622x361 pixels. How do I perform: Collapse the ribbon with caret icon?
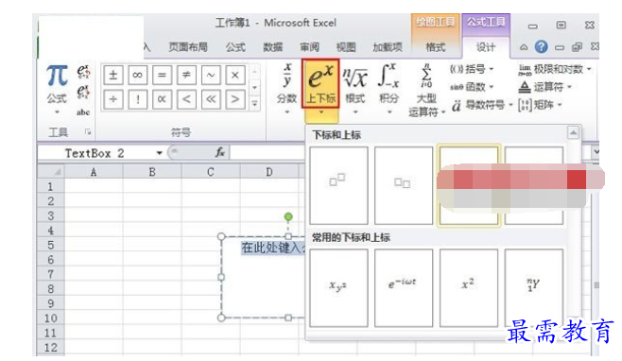pos(524,47)
